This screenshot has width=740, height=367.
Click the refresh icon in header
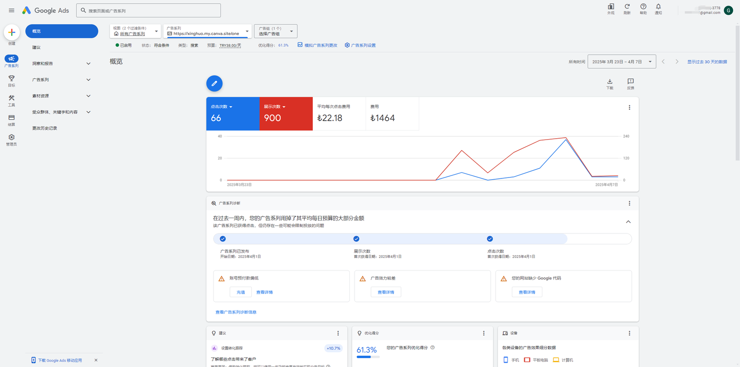point(627,7)
